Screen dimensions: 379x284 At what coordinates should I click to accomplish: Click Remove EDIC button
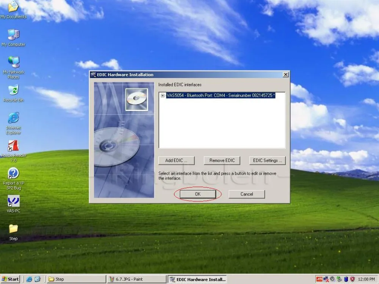point(222,161)
